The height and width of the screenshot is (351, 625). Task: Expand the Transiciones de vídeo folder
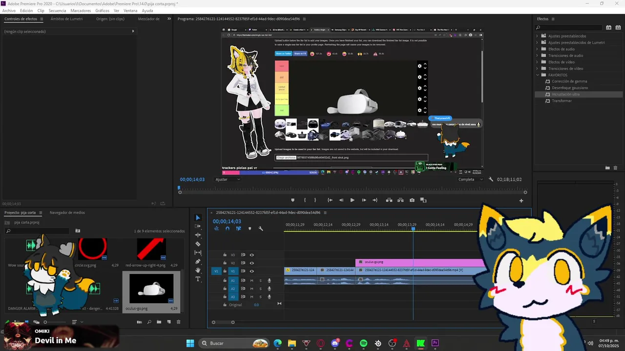pyautogui.click(x=537, y=69)
